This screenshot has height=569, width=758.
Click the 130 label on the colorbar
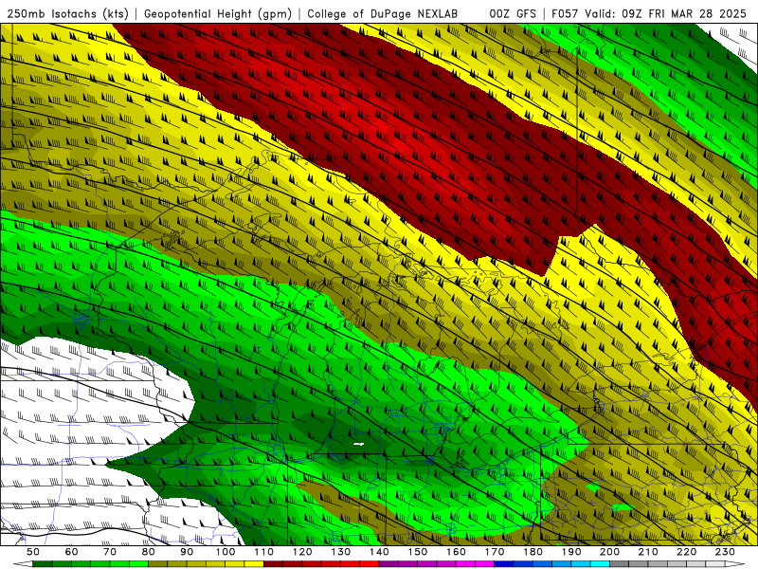(341, 552)
